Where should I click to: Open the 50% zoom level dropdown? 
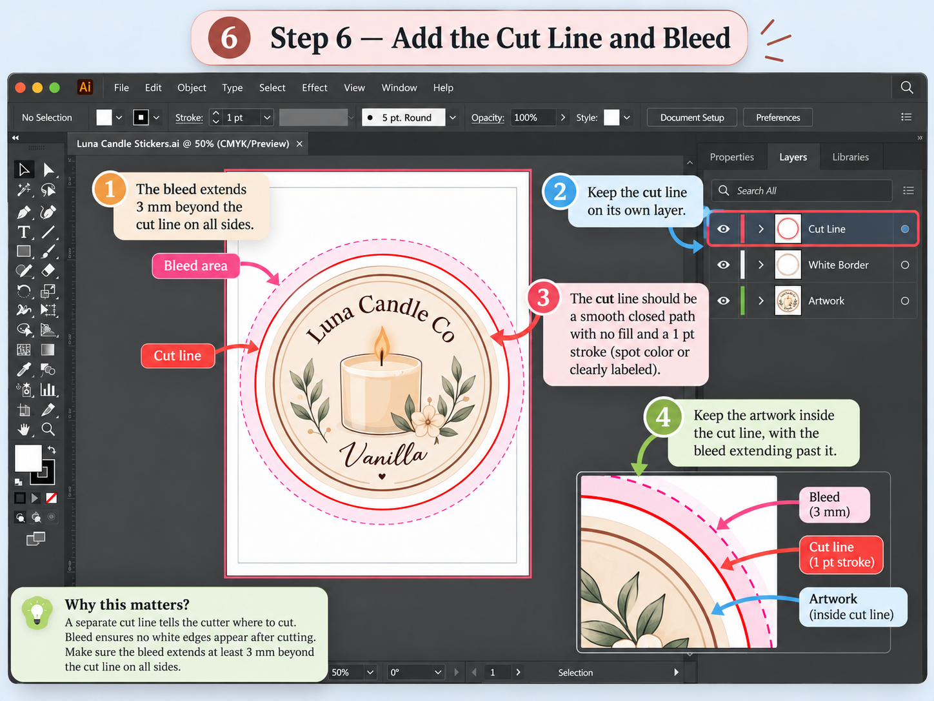point(370,672)
